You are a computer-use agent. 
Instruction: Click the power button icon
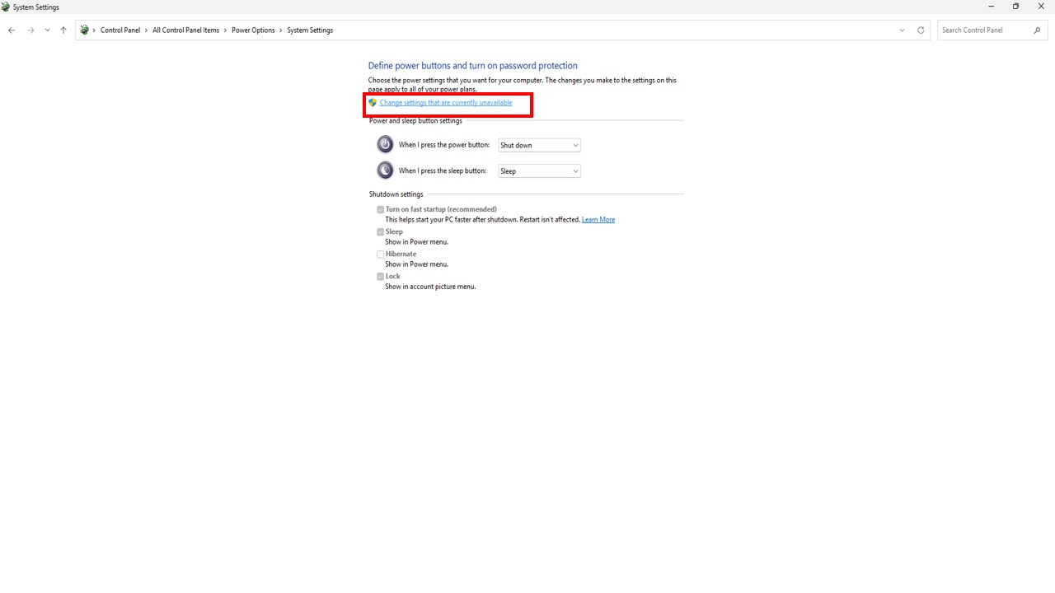point(385,145)
